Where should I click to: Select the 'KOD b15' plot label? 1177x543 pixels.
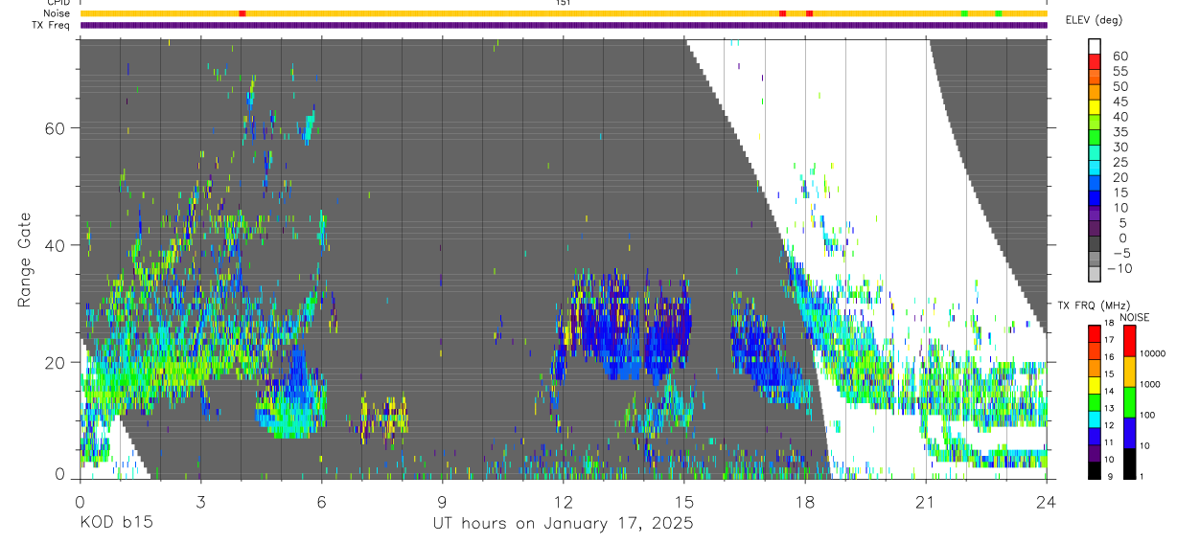point(116,523)
